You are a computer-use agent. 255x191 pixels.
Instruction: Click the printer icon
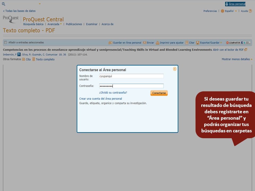coord(158,43)
